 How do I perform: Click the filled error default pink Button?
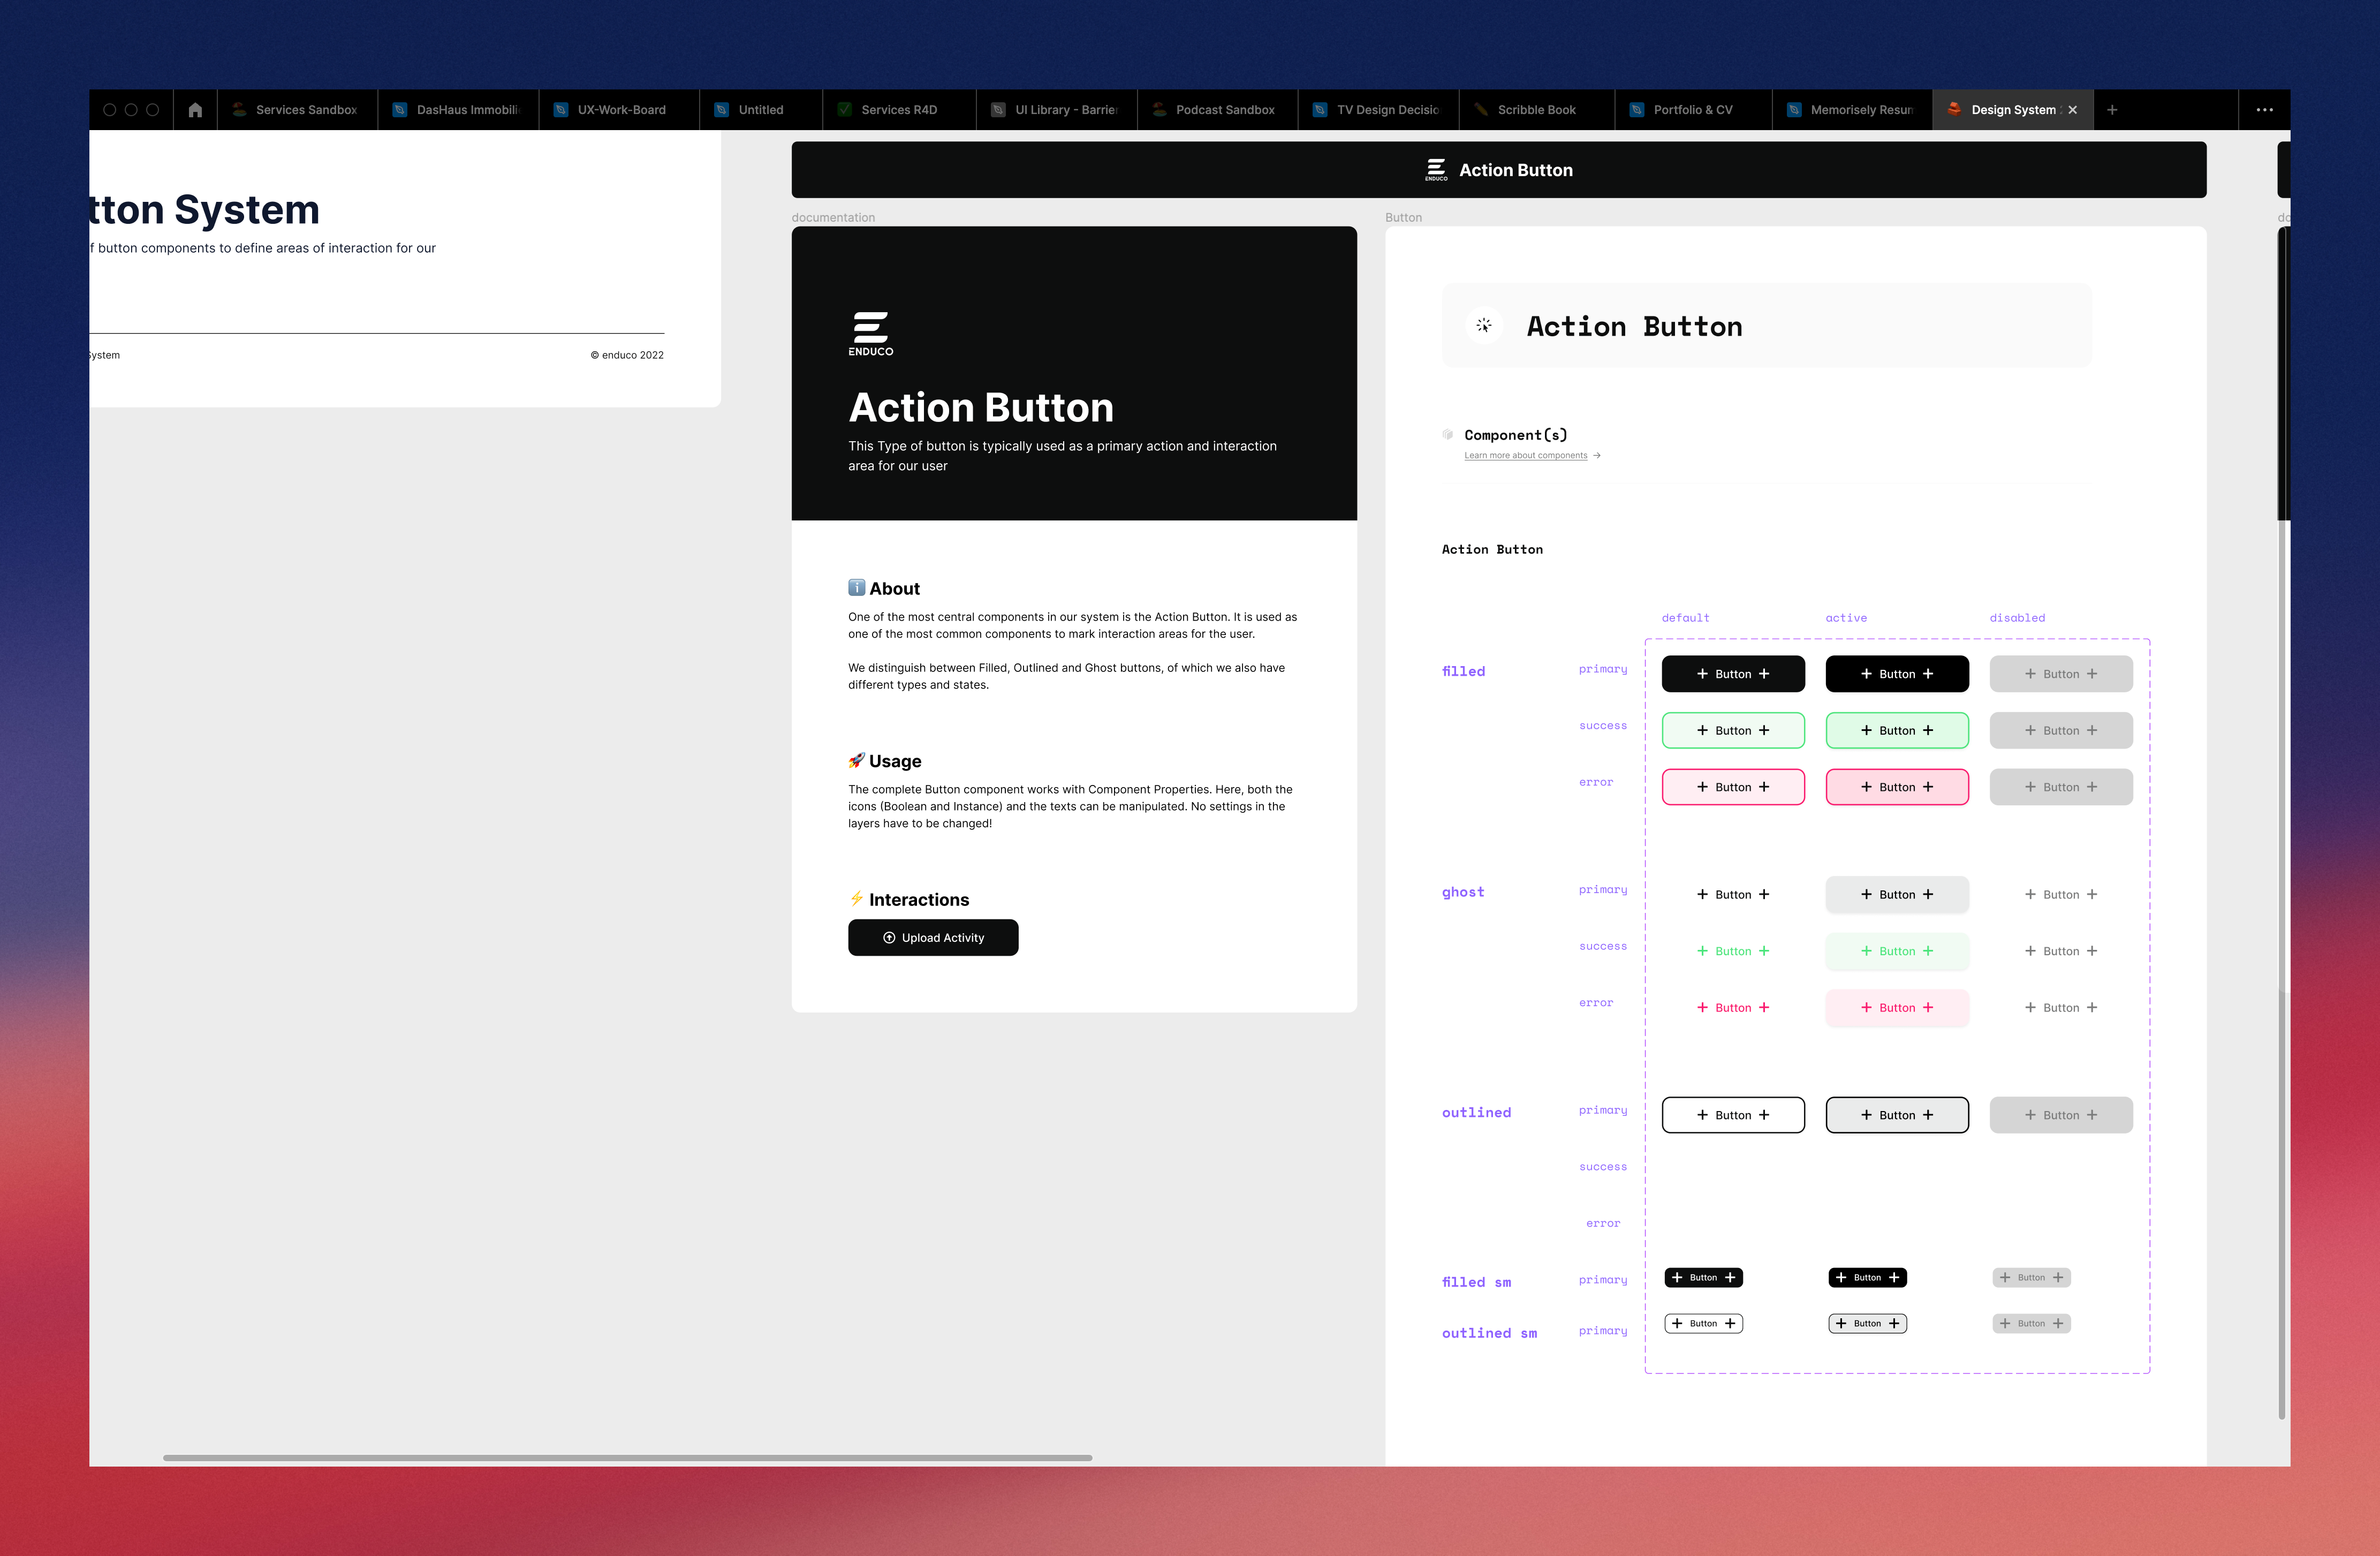tap(1732, 787)
